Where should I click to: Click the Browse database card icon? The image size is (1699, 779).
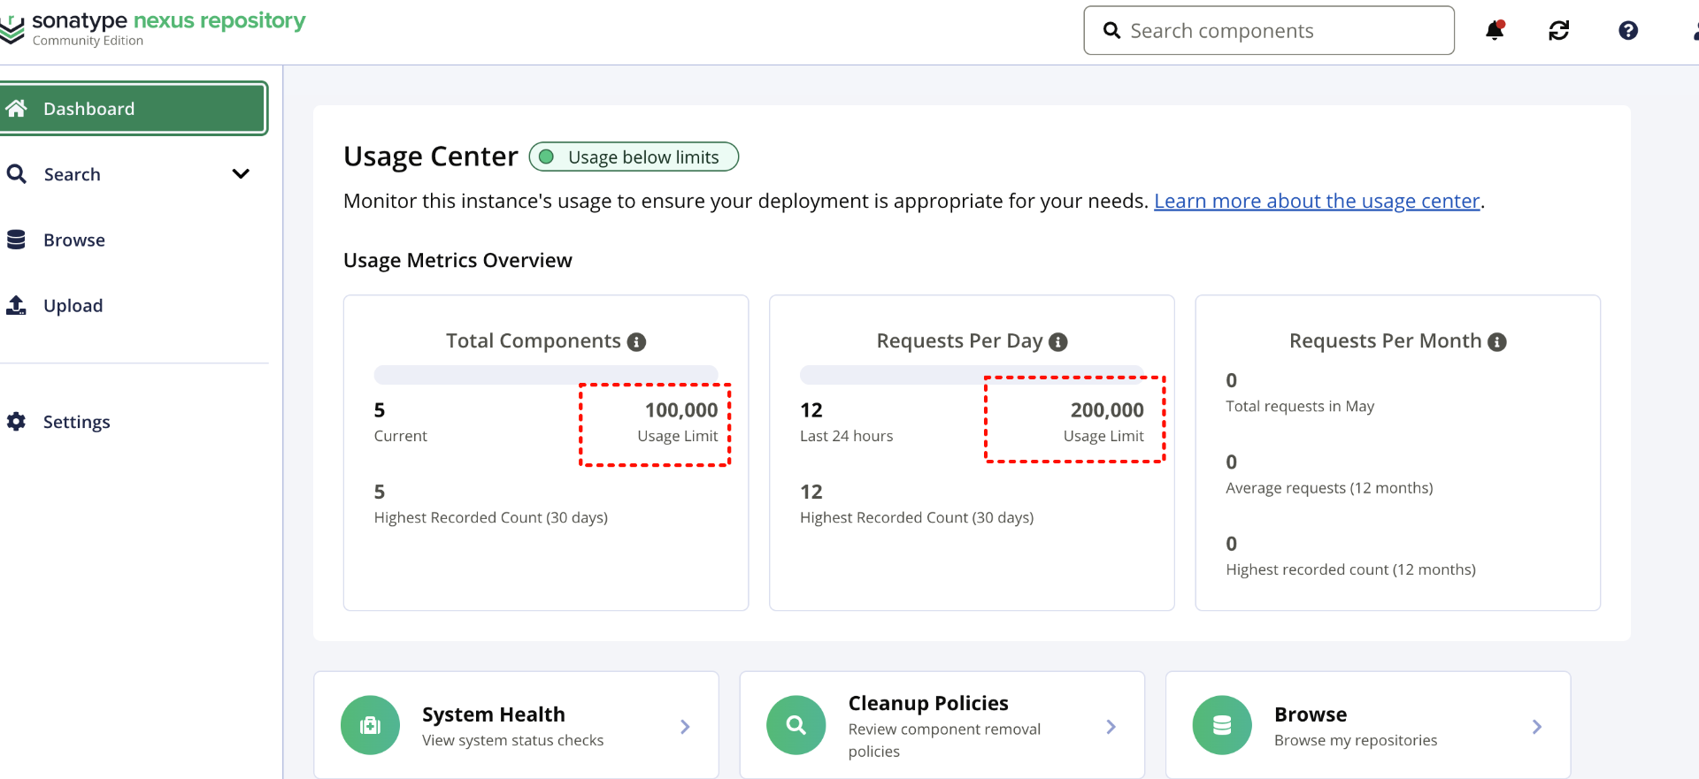coord(1221,725)
